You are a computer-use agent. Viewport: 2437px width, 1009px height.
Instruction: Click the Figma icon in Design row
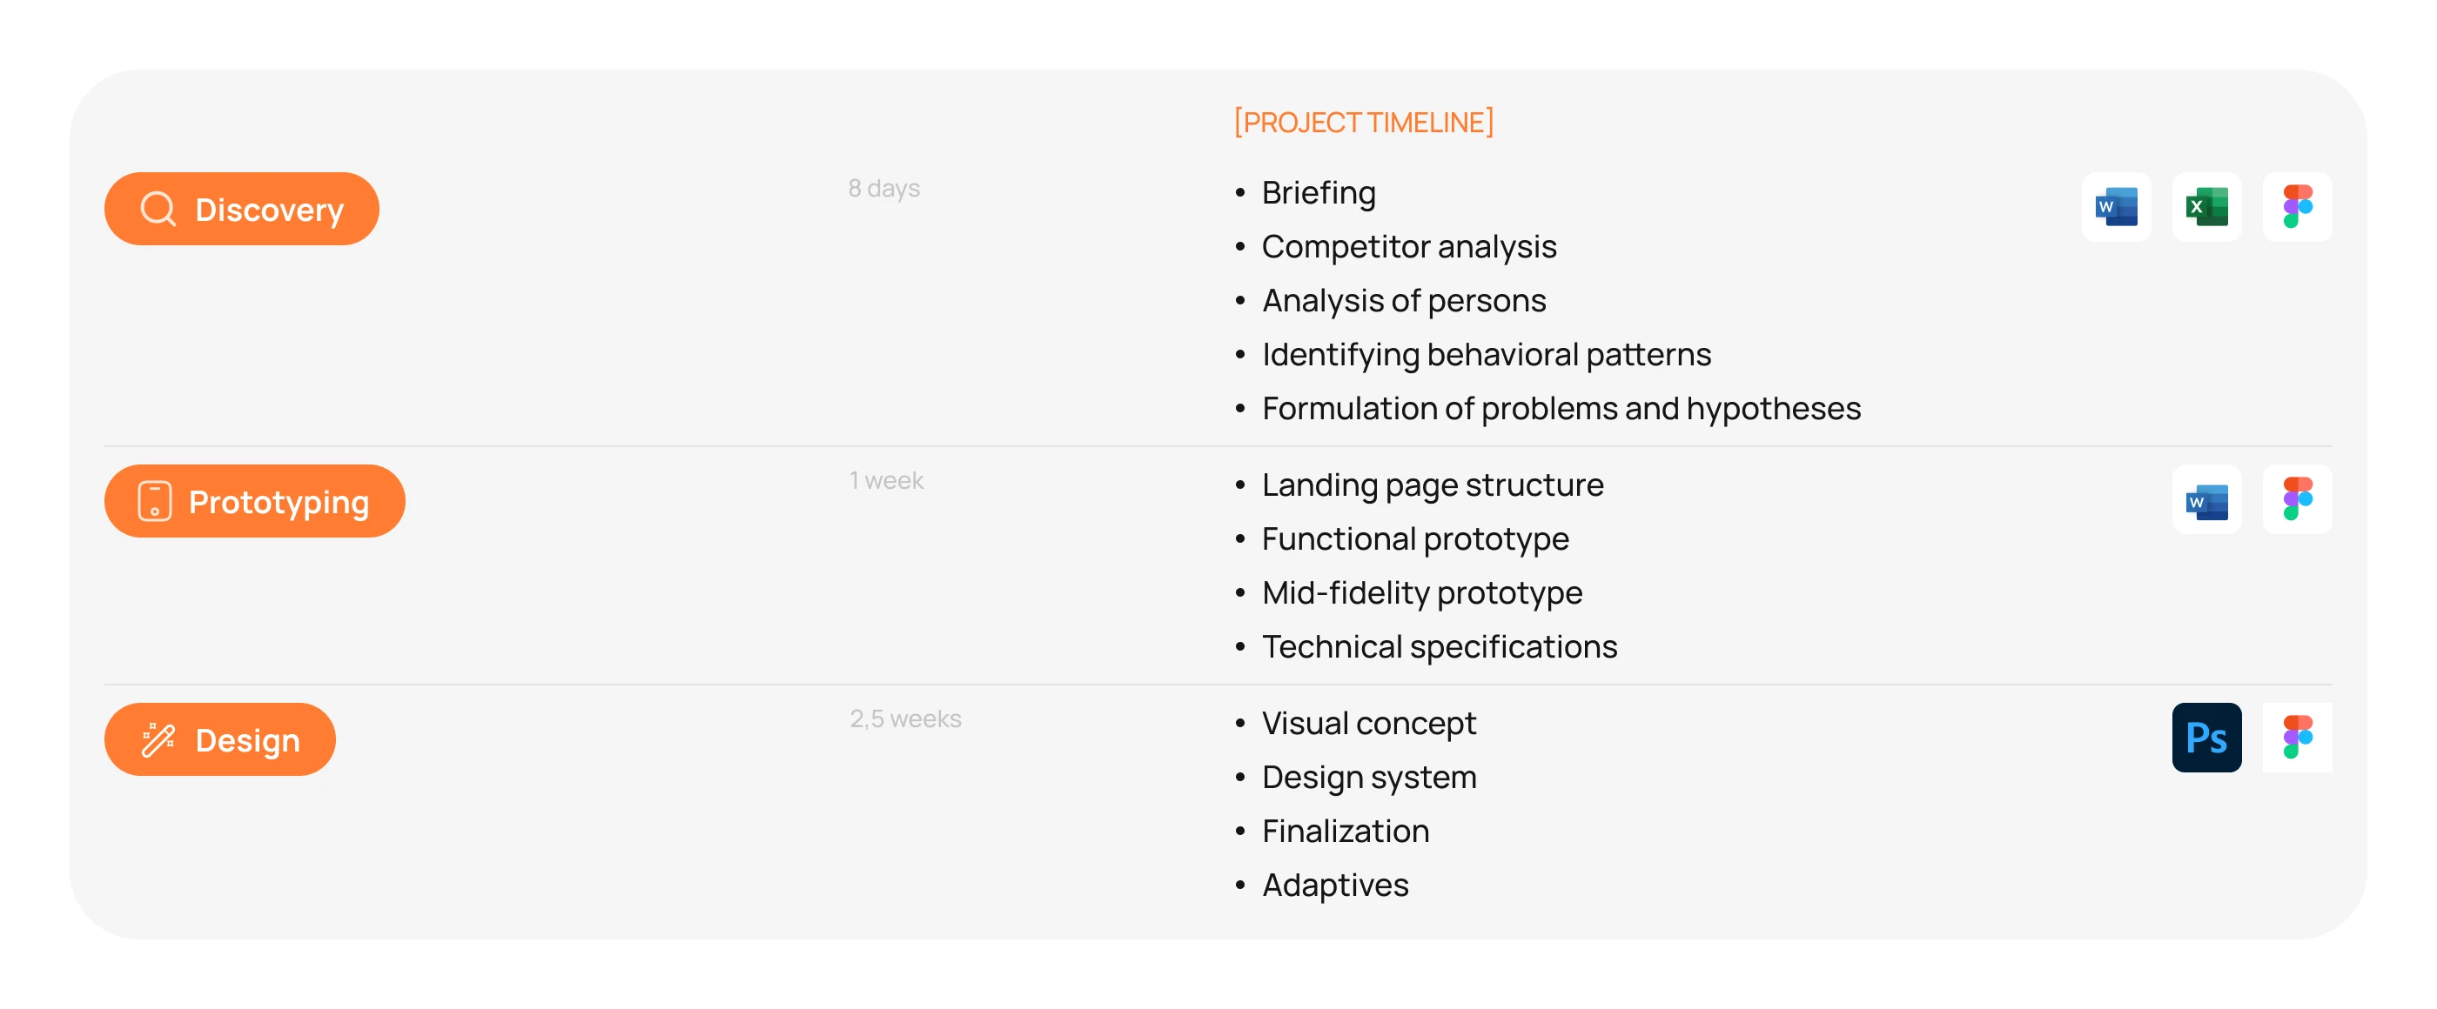2297,738
